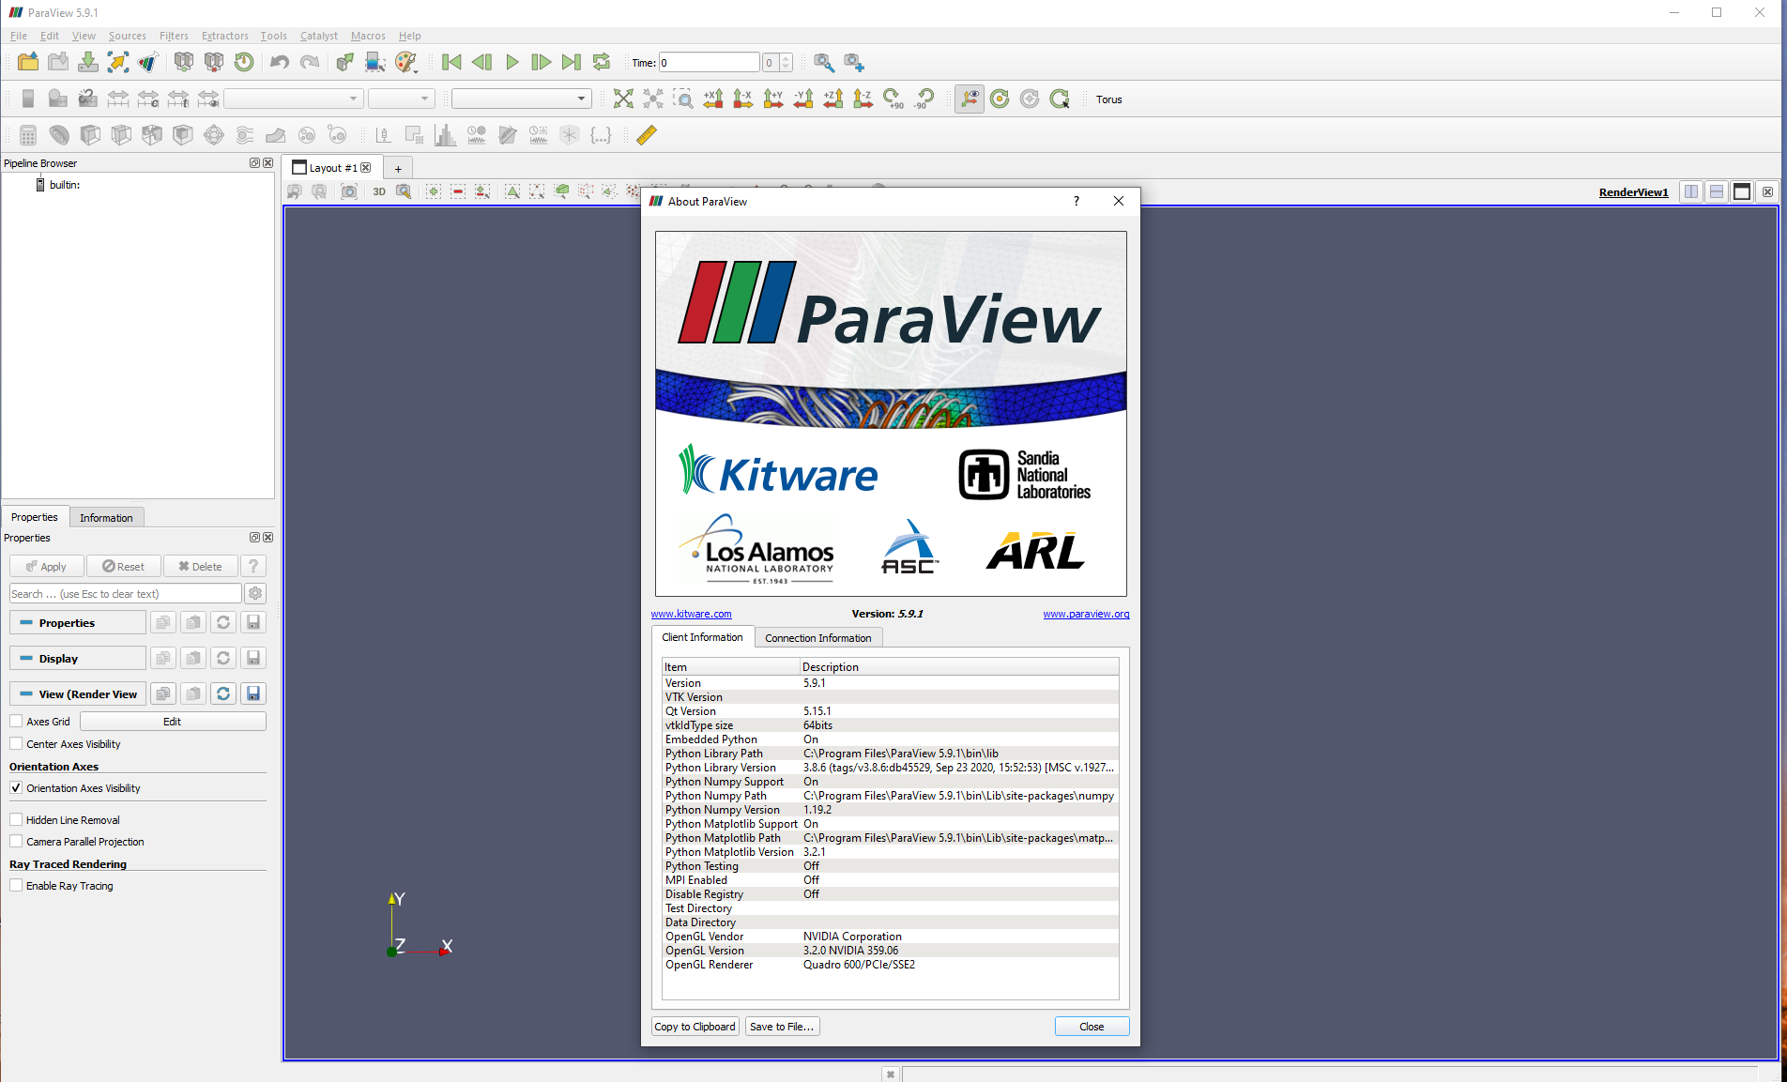Open the www.kitware.com link
This screenshot has height=1082, width=1787.
(691, 614)
